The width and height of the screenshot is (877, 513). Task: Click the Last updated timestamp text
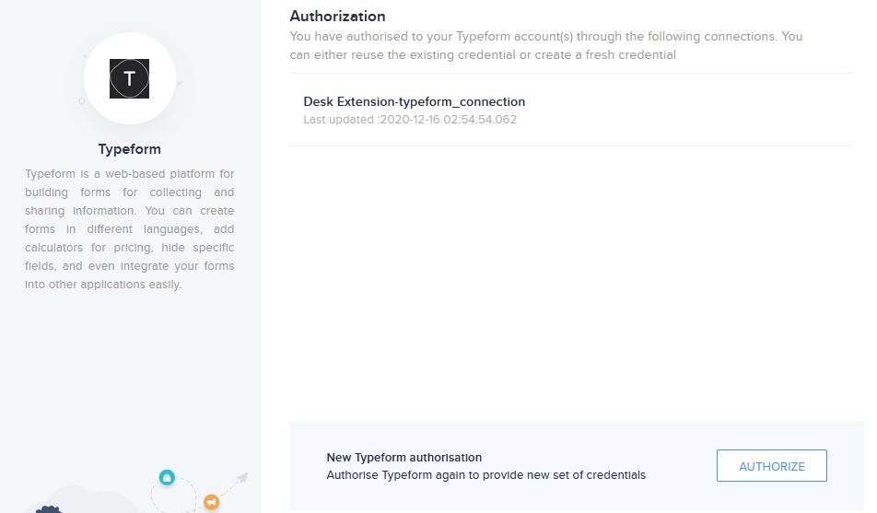(x=410, y=120)
